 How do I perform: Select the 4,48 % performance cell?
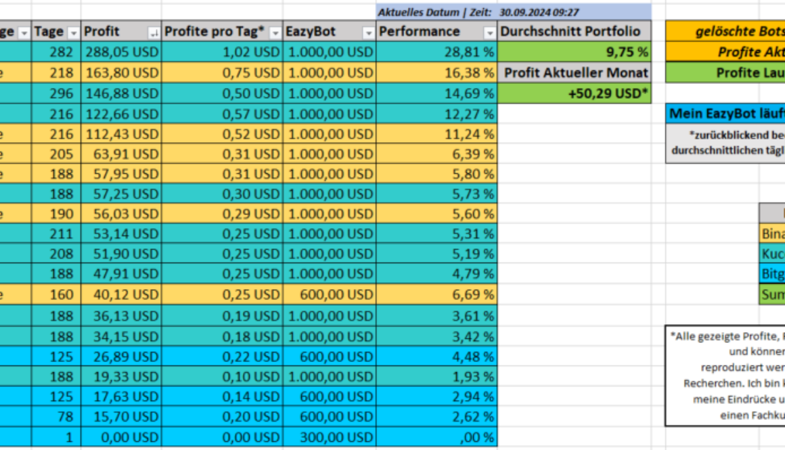436,357
